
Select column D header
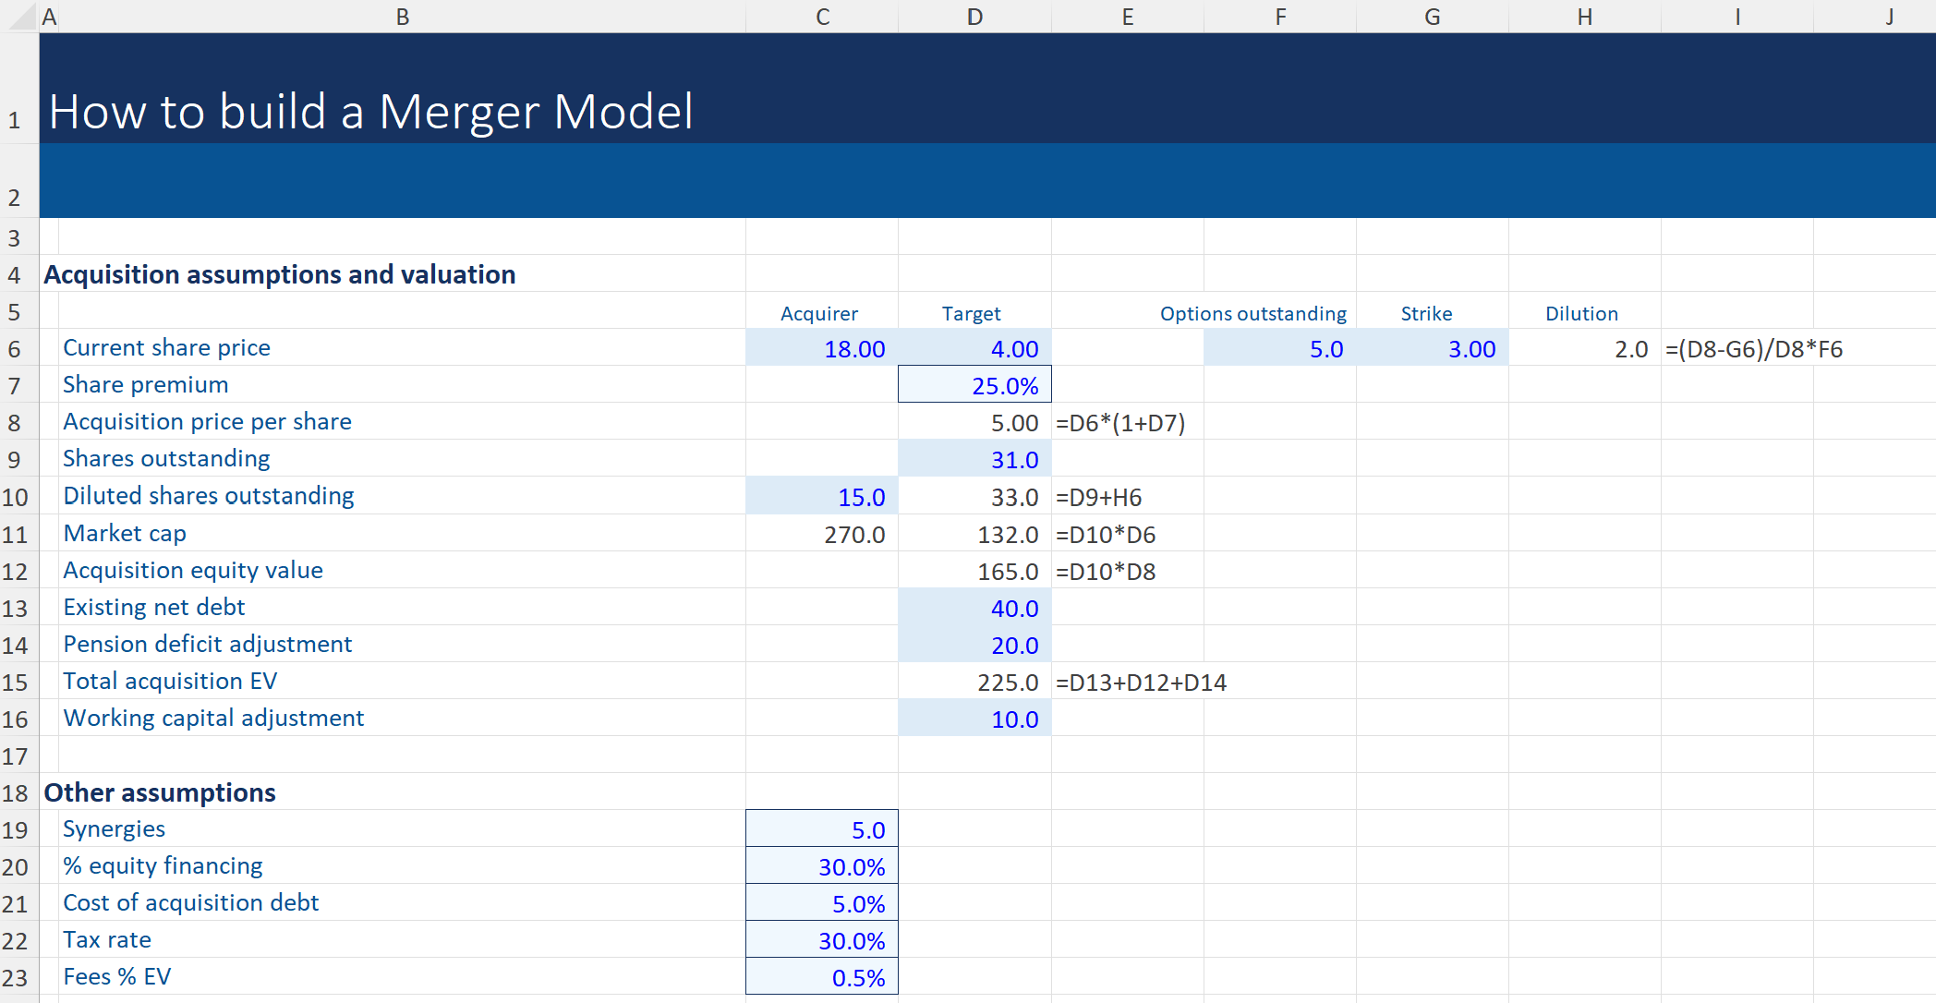coord(974,17)
